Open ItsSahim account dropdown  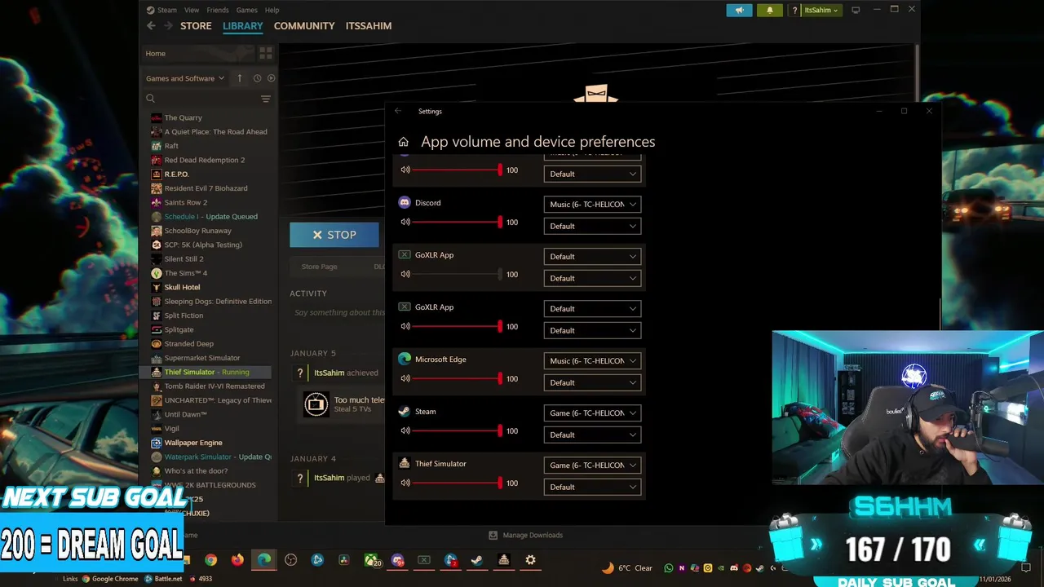821,11
